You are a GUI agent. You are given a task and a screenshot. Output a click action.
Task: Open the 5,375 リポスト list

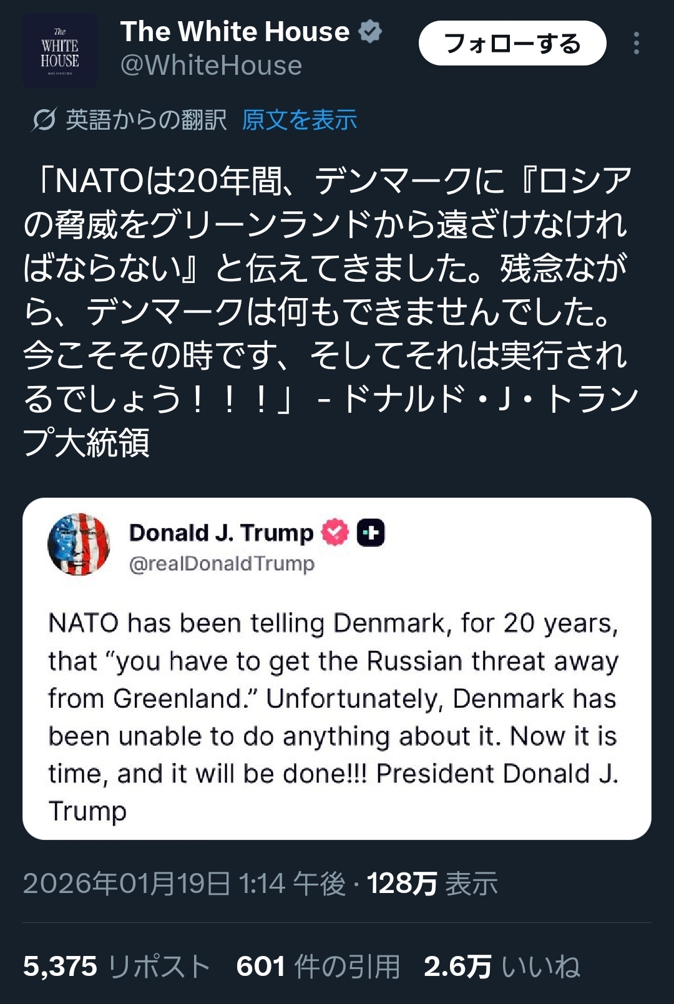point(116,967)
